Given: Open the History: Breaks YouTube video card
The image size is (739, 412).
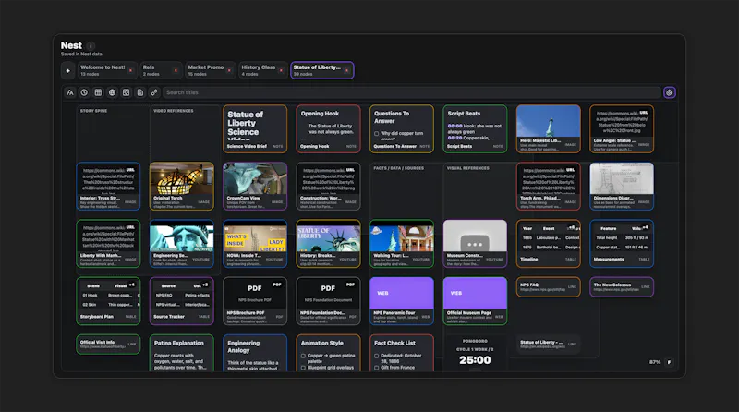Looking at the screenshot, I should click(x=328, y=243).
